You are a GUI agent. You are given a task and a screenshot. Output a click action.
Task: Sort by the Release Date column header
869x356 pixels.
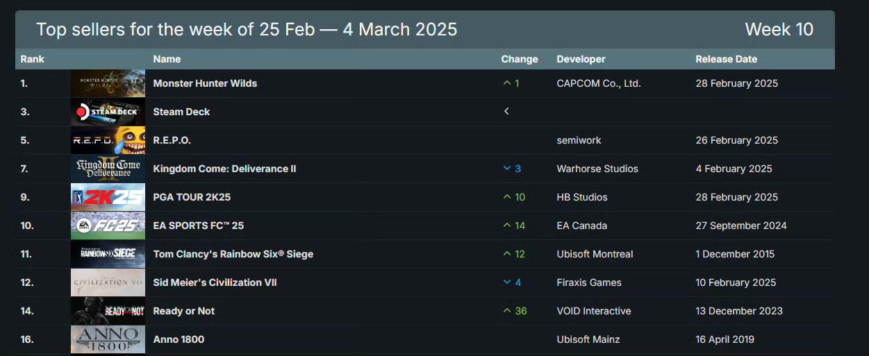click(726, 59)
